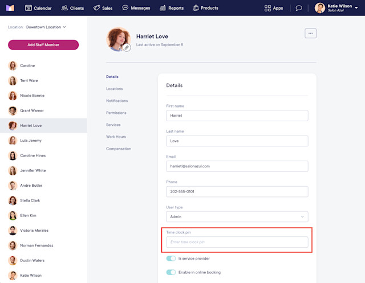This screenshot has height=283, width=365.
Task: Select Grant Warner in the staff list
Action: (43, 110)
